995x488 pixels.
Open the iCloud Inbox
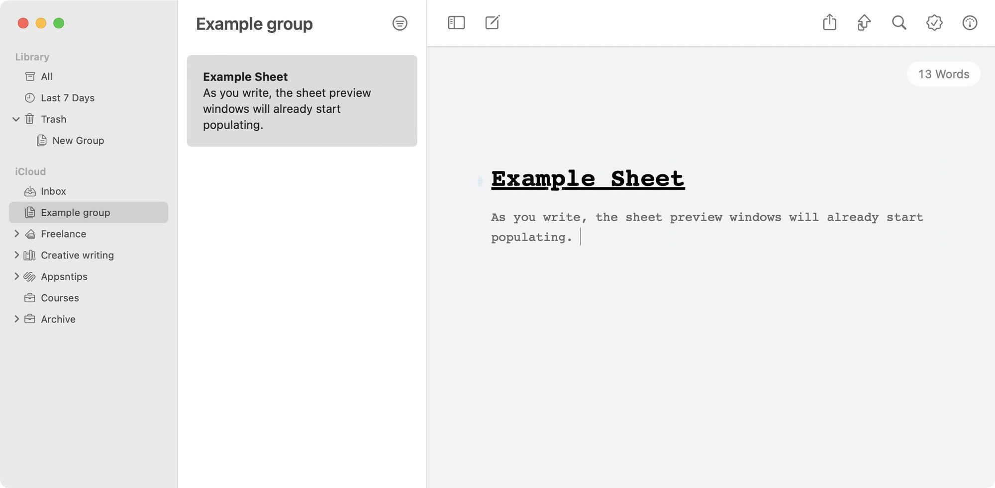tap(53, 191)
